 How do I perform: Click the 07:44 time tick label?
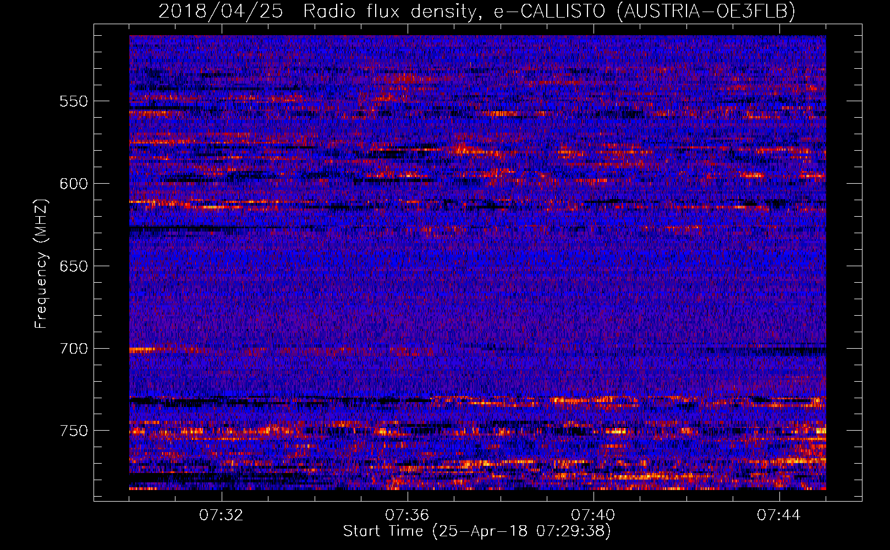779,515
